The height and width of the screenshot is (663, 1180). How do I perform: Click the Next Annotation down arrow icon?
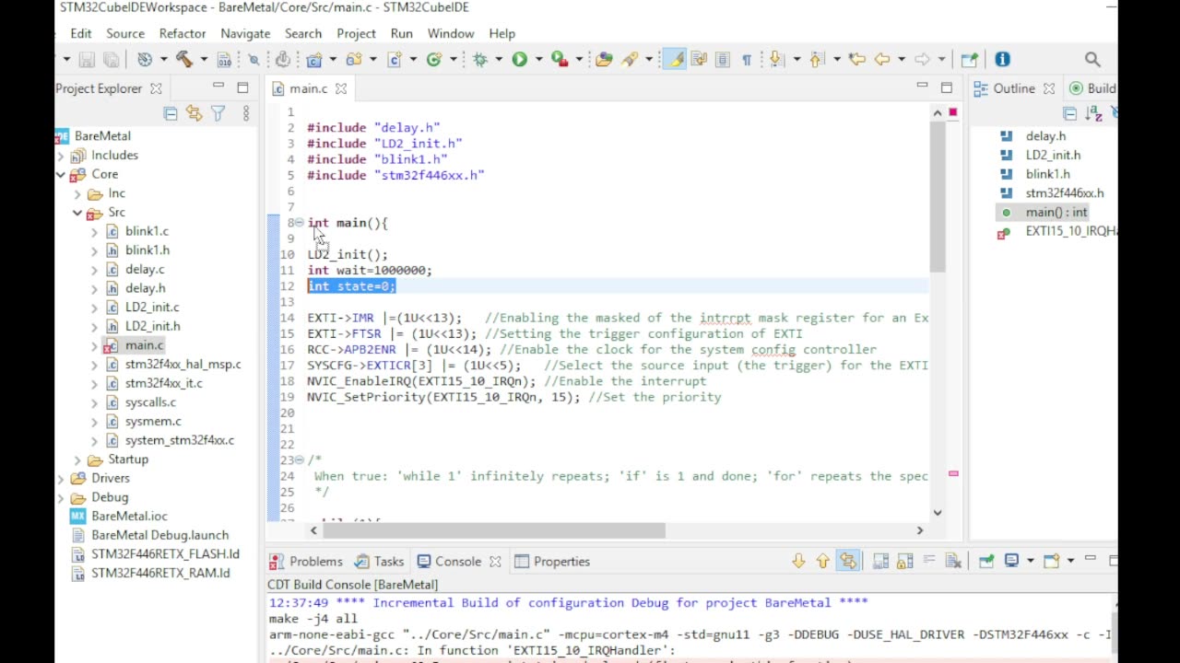(x=775, y=59)
